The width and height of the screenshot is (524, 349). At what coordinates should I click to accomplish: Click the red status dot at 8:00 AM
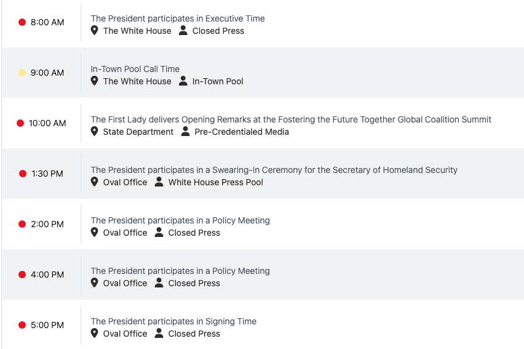[x=22, y=22]
